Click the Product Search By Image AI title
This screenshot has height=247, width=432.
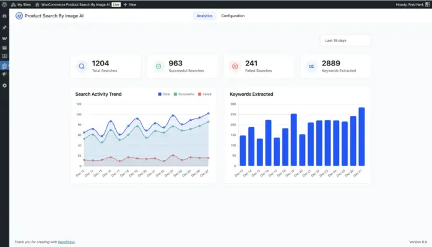click(54, 16)
